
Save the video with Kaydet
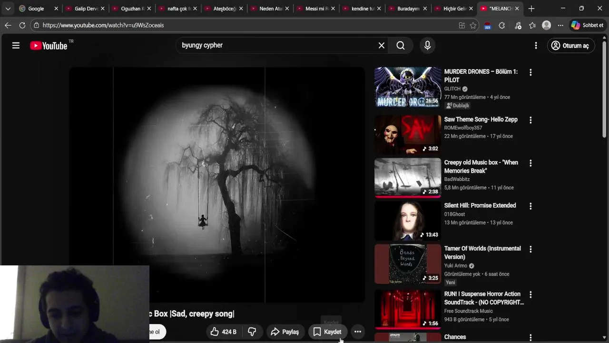(327, 332)
